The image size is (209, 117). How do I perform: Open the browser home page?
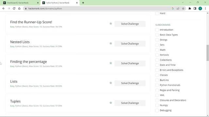pos(19,8)
